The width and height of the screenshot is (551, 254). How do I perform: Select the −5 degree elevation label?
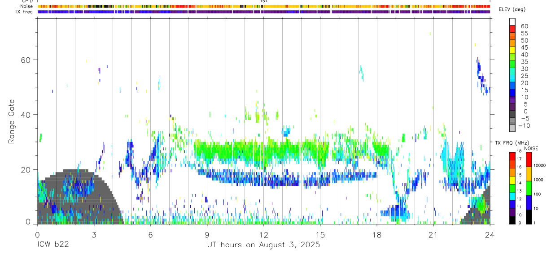(x=525, y=118)
